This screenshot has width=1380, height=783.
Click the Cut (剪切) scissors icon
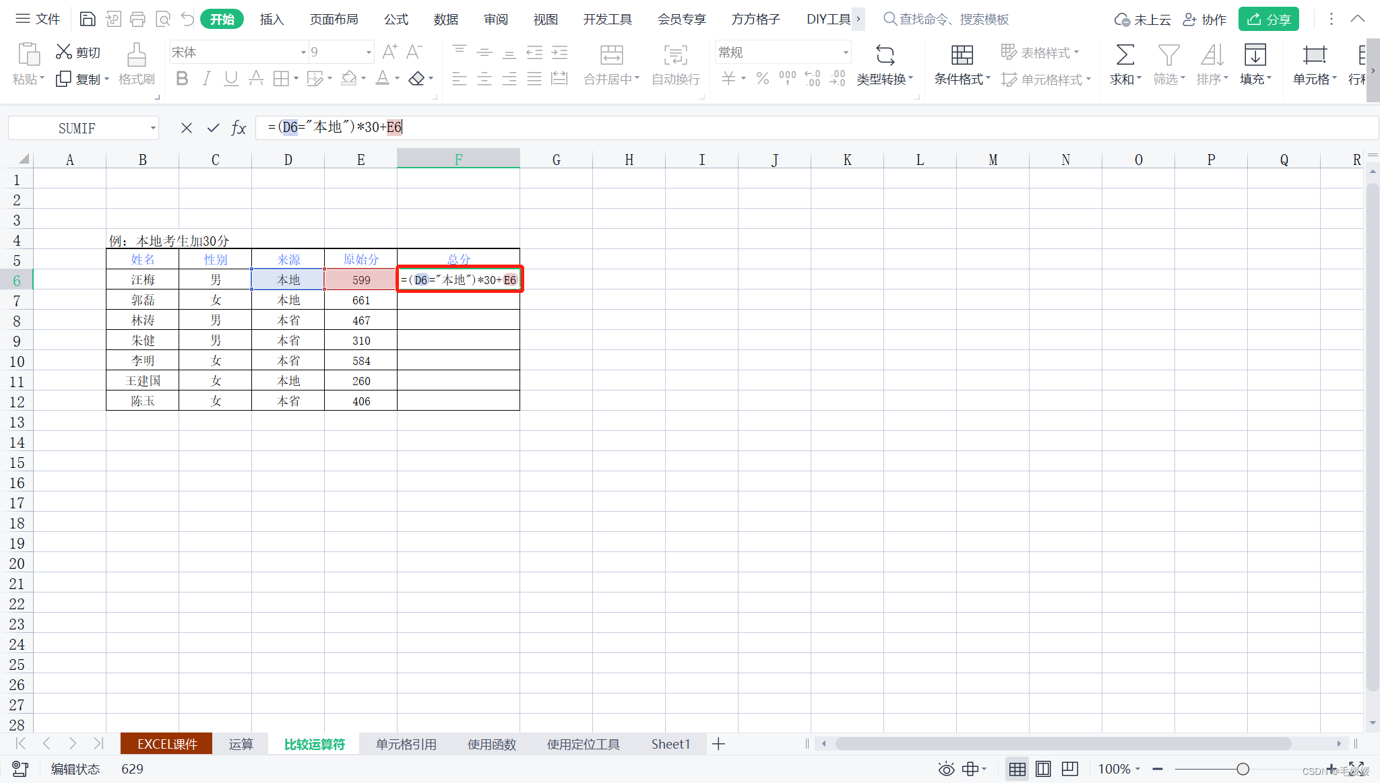point(63,52)
